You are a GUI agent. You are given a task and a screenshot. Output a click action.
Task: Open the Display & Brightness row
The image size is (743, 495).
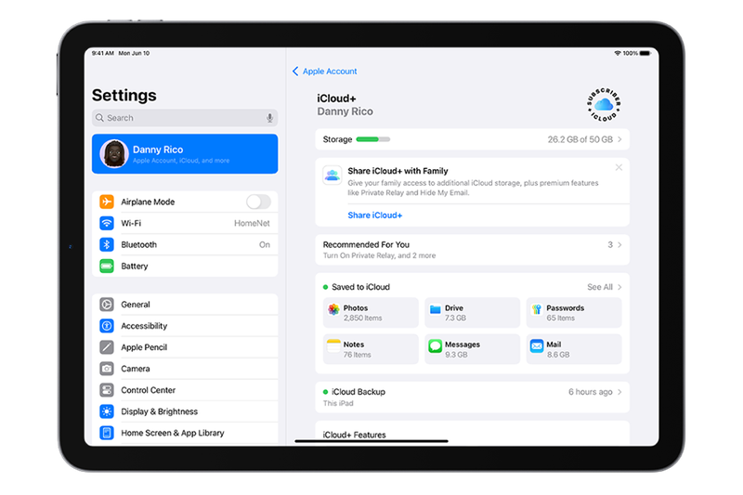coord(185,411)
